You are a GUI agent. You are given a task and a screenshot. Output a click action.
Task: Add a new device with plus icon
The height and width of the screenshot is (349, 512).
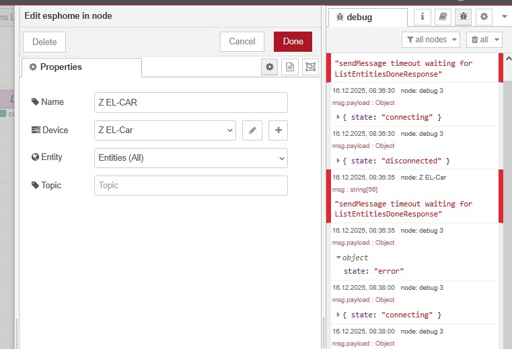tap(278, 130)
